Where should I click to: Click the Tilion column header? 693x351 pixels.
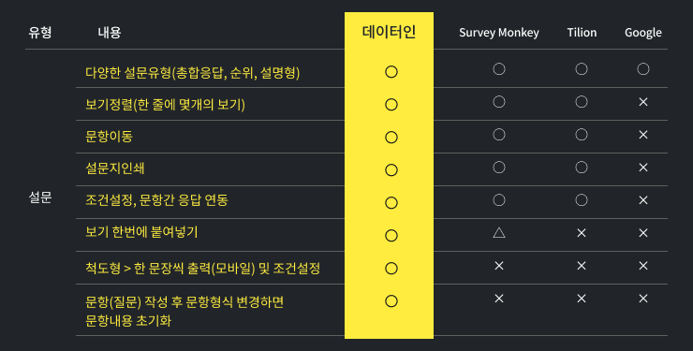point(582,33)
